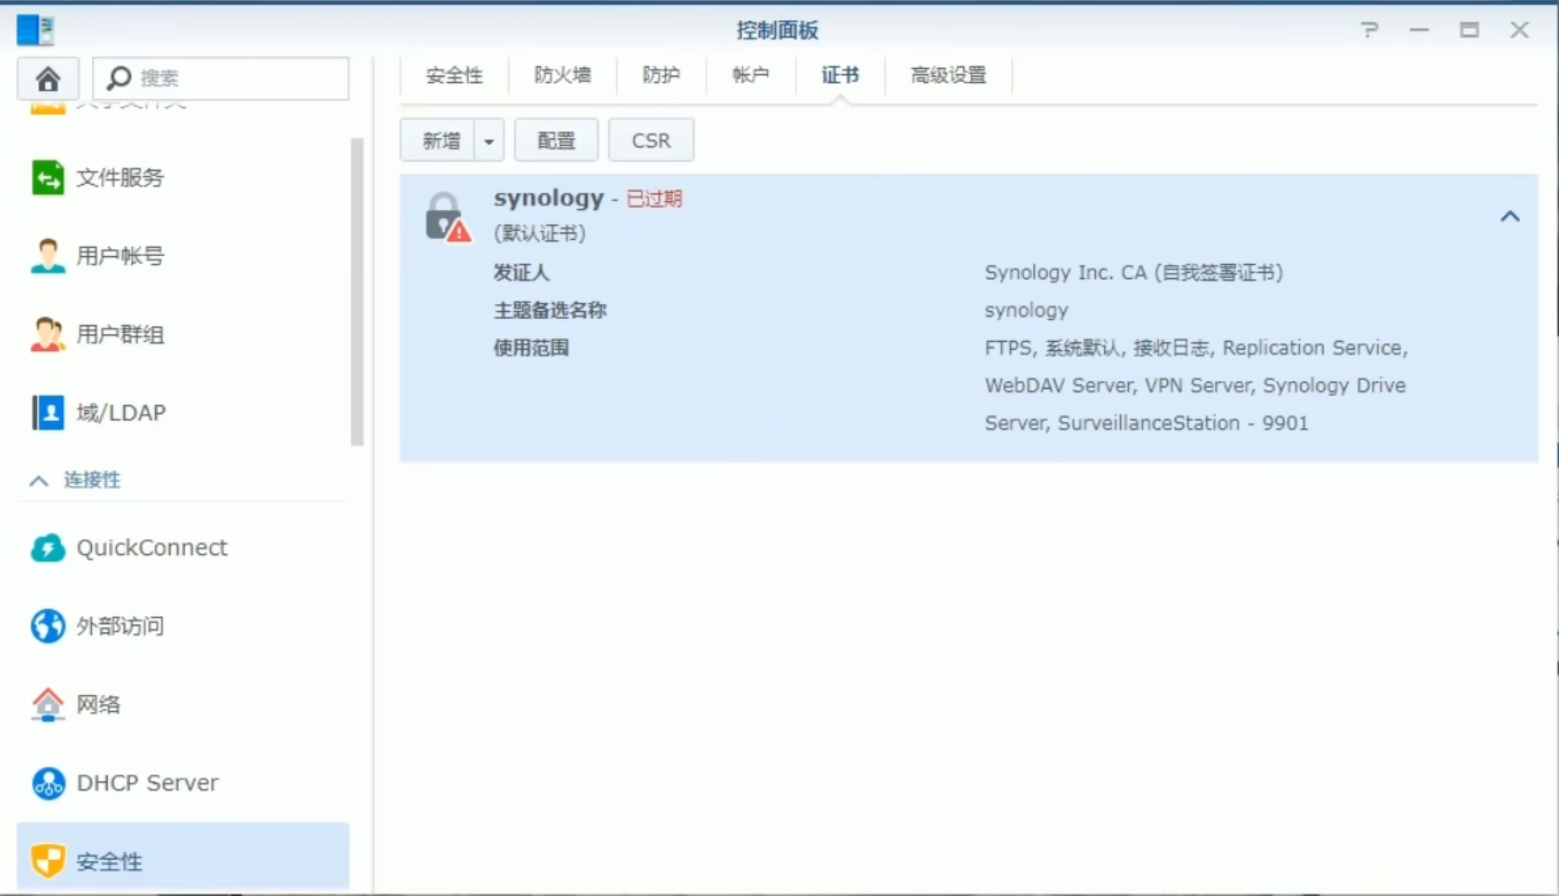Open 域/LDAP via its blue icon
1559x896 pixels.
point(48,412)
